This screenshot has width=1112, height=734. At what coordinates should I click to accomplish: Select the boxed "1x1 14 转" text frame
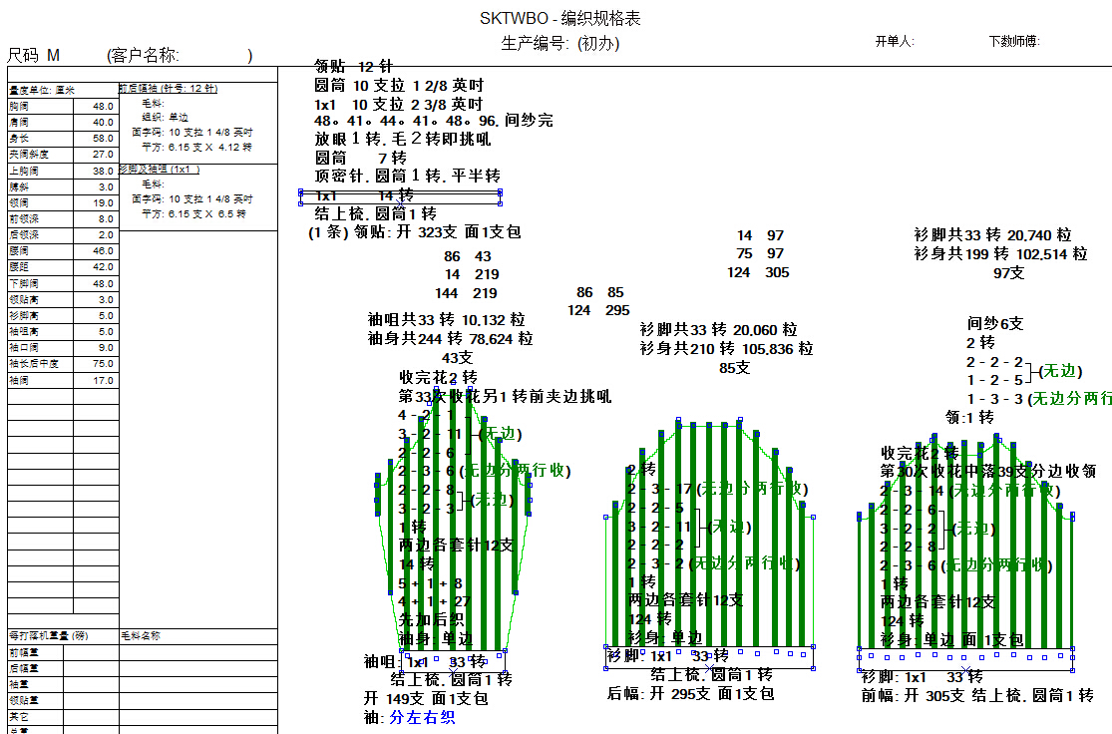(x=400, y=197)
